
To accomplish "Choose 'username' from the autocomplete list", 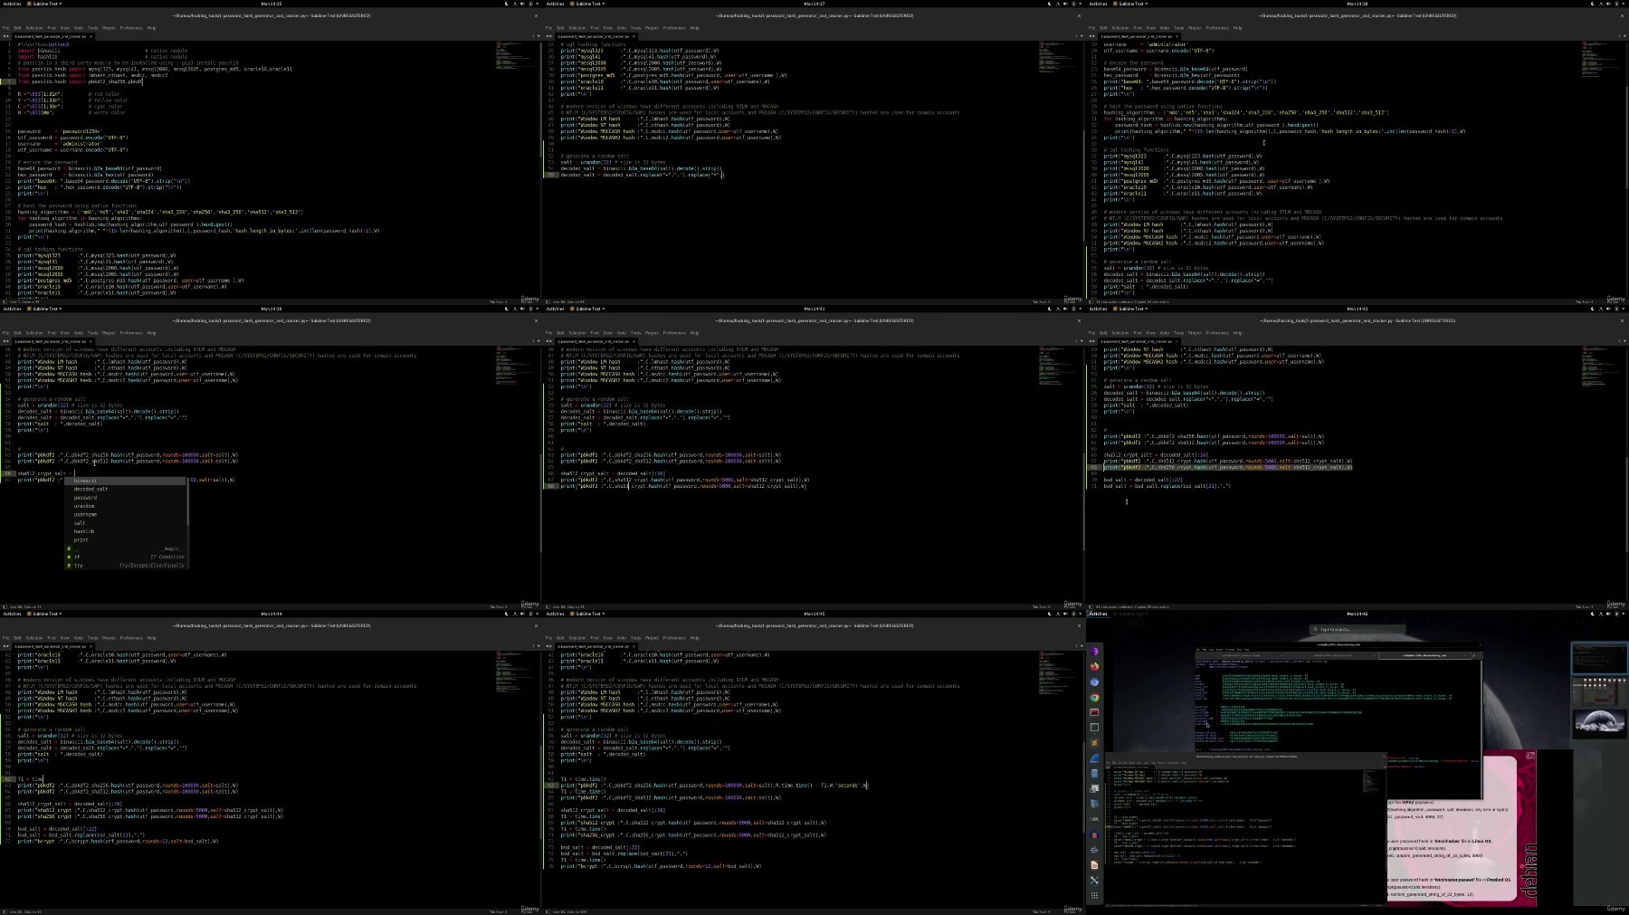I will point(126,514).
